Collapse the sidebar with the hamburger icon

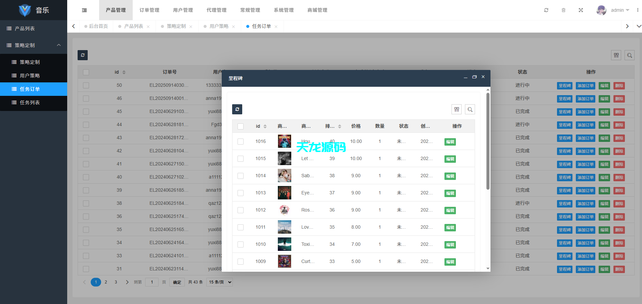pyautogui.click(x=84, y=10)
